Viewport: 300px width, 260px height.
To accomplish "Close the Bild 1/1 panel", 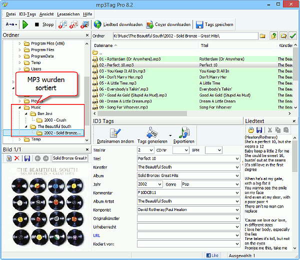I will 87,149.
